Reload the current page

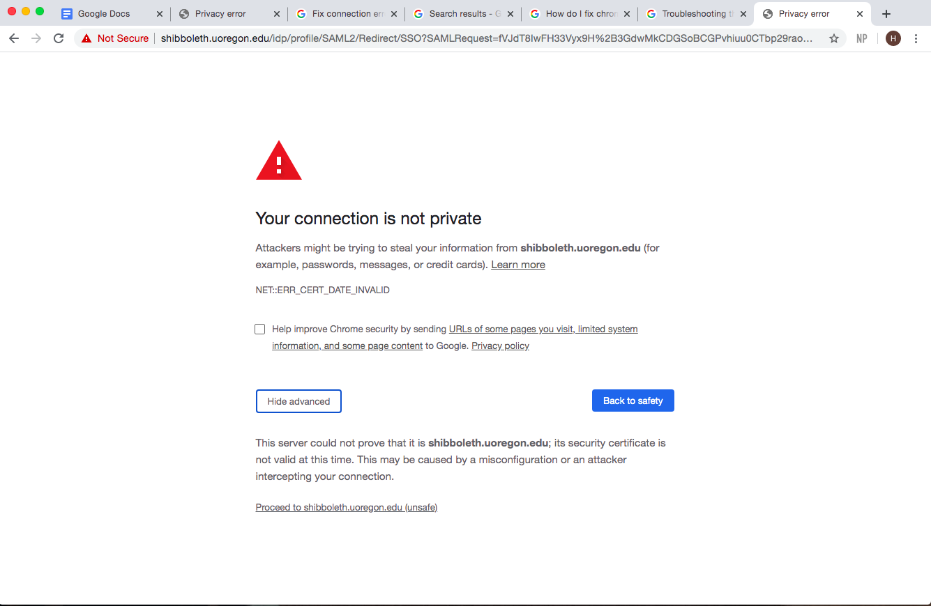click(x=59, y=38)
